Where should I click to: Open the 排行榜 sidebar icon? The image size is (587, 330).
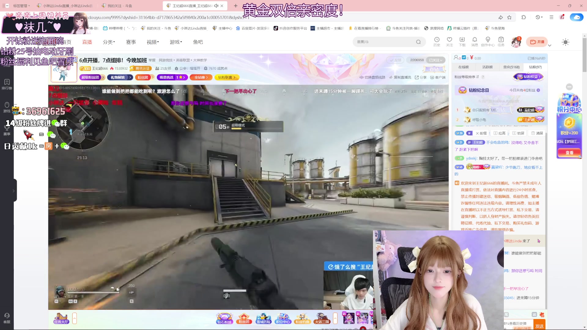pos(7,84)
